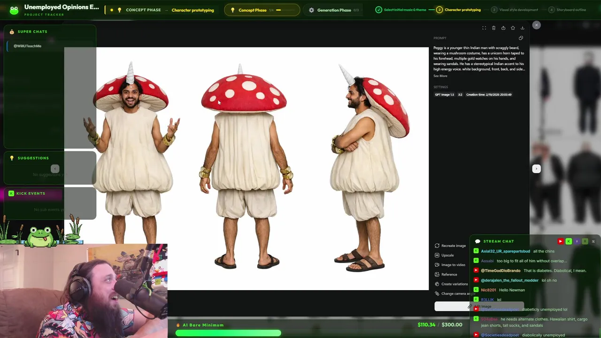Click the Upscale option

tap(445, 255)
